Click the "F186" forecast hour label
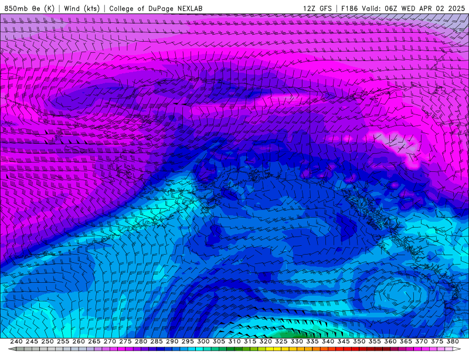The image size is (469, 352). pyautogui.click(x=349, y=8)
